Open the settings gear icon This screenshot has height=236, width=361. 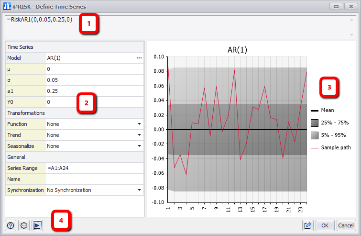24,226
